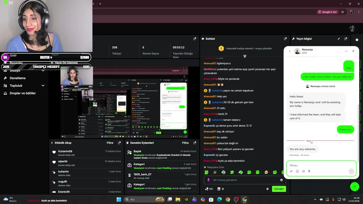Collapse the chat leaderboard arrow below gift banner
This screenshot has height=204, width=363.
click(x=245, y=56)
